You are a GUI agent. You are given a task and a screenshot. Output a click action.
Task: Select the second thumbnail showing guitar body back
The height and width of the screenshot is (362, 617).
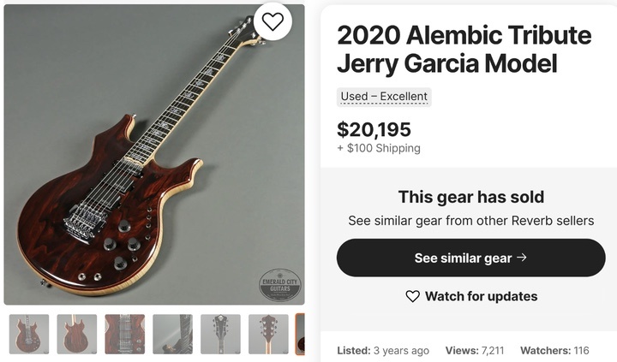coord(76,334)
